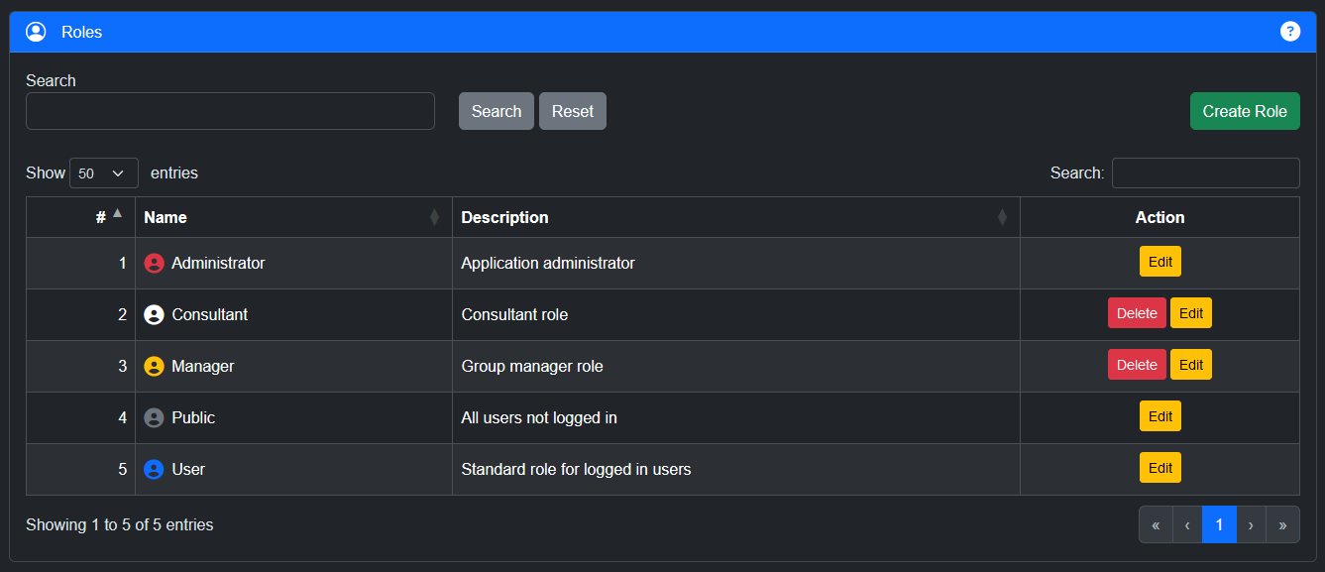This screenshot has width=1325, height=572.
Task: Click the white Consultant role icon
Action: pyautogui.click(x=154, y=315)
